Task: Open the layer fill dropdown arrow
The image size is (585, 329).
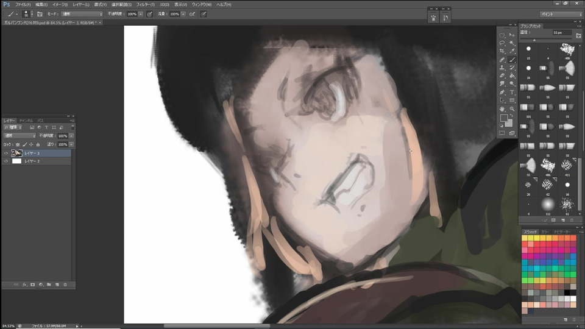Action: 71,144
